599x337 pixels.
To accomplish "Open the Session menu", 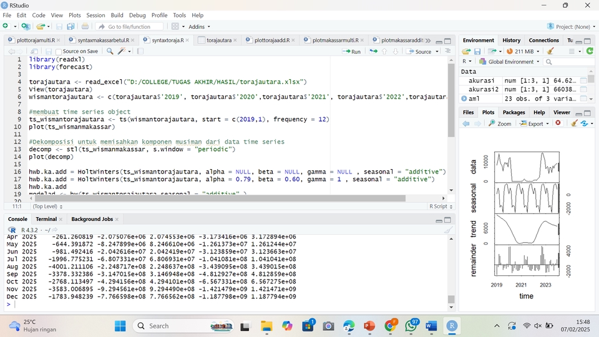I will click(95, 15).
